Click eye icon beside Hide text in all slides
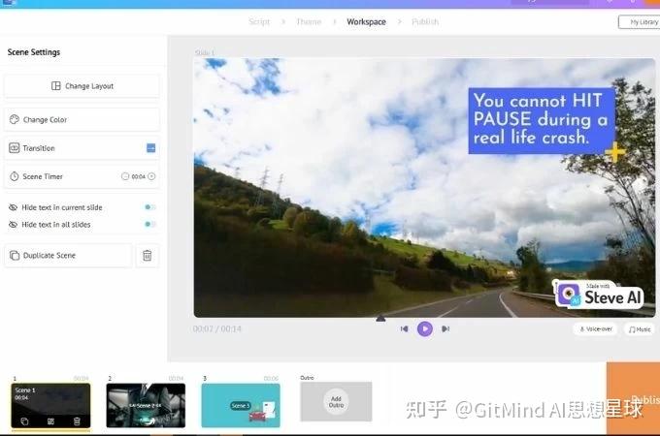Viewport: 660px width, 436px height. 13,225
